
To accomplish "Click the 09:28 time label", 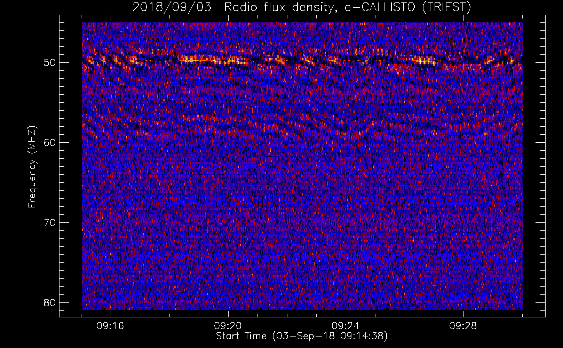I will coord(463,326).
